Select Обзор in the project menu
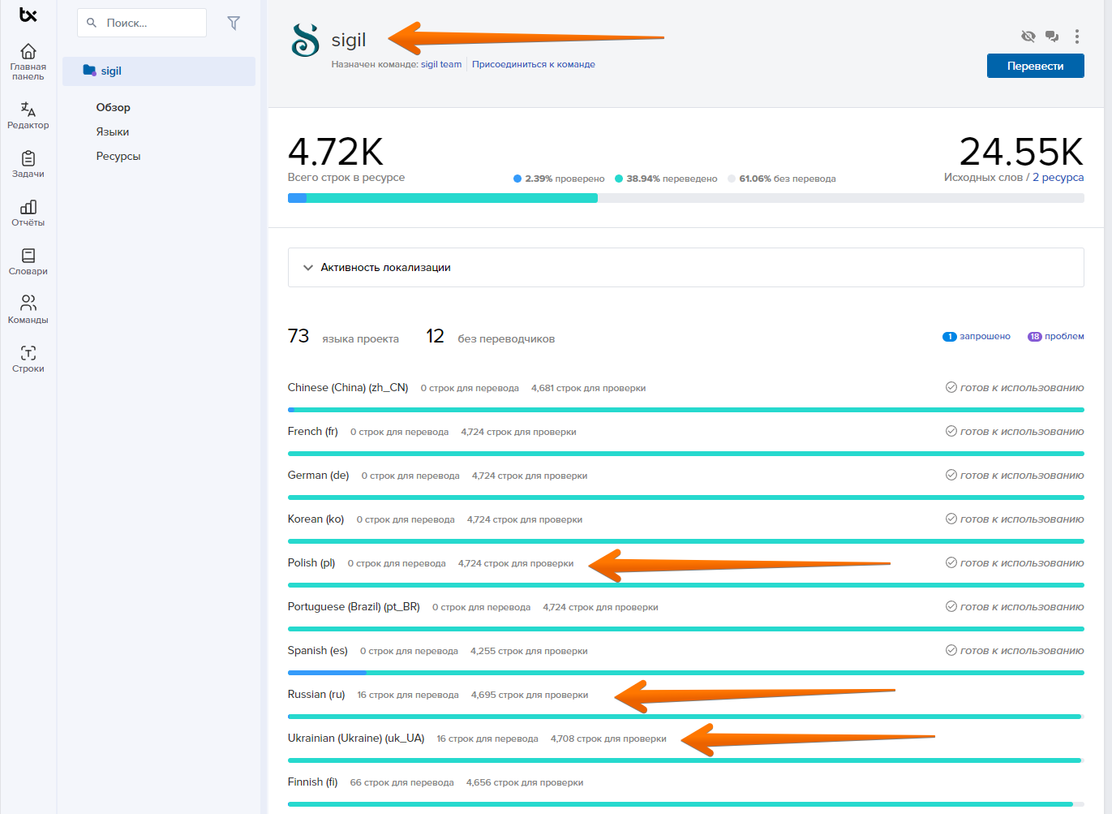Screen dimensions: 1112x814 pos(113,107)
